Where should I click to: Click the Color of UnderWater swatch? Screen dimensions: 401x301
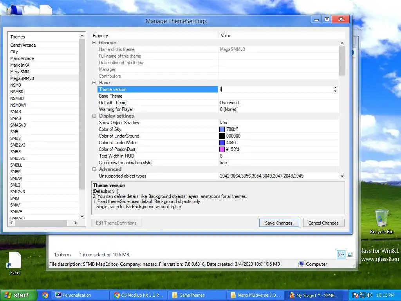point(222,143)
